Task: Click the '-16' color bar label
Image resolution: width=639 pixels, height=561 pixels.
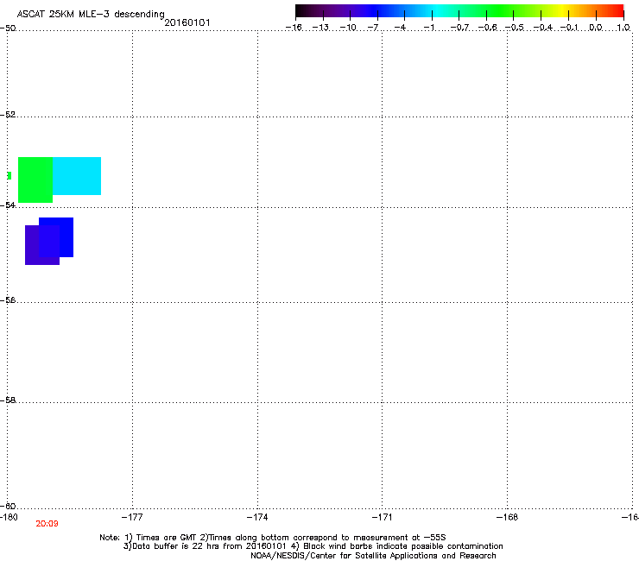Action: (x=294, y=28)
